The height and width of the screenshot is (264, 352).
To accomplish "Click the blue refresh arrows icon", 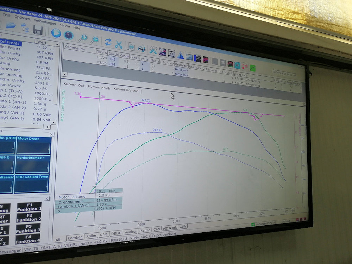I will [x=108, y=42].
